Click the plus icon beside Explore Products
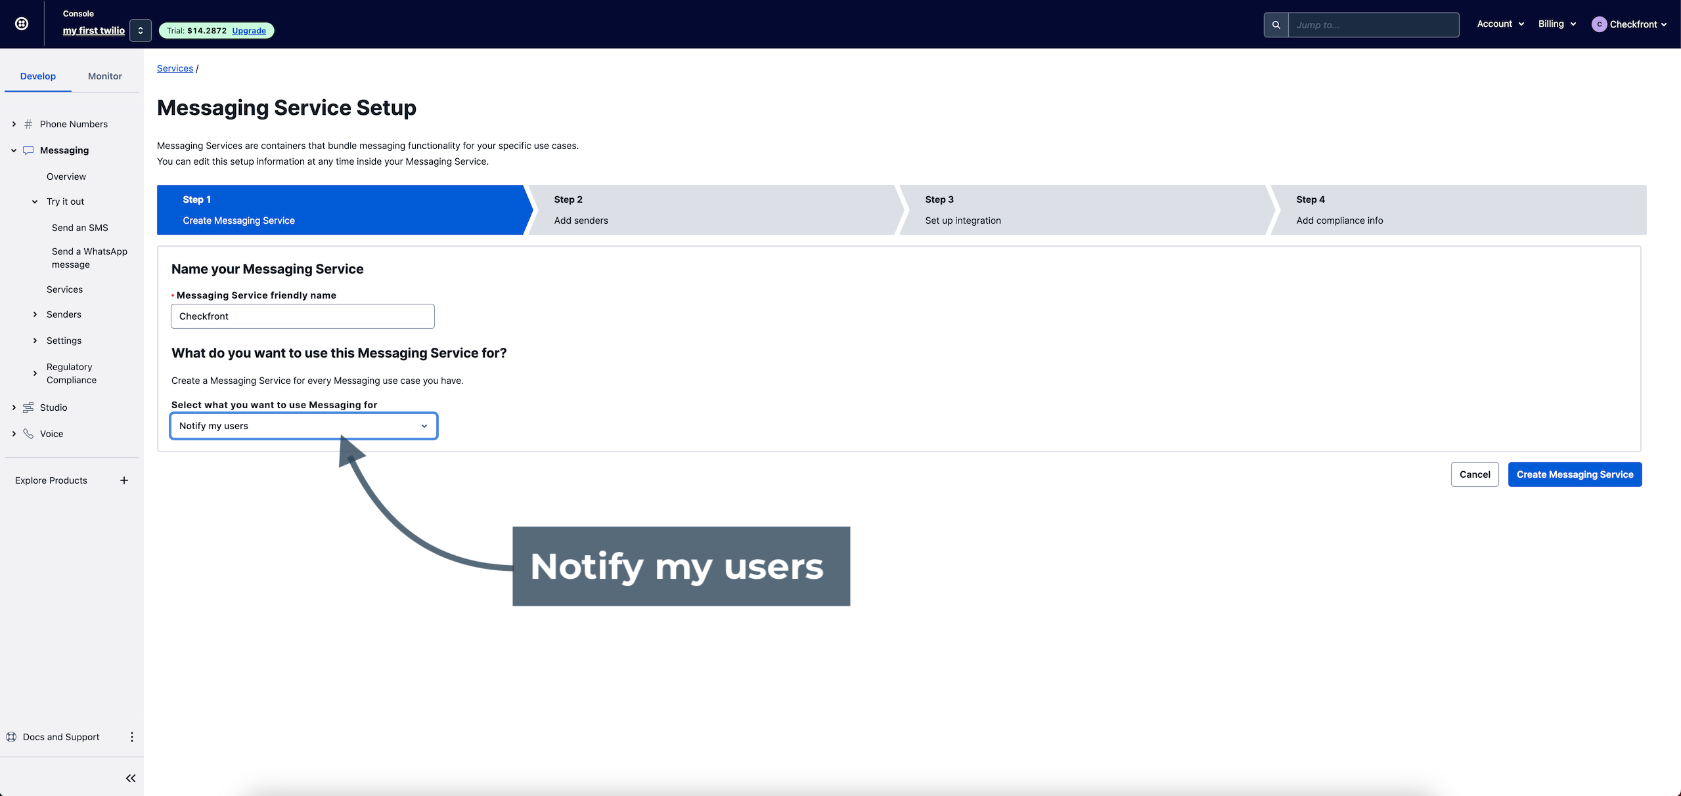This screenshot has width=1681, height=796. 124,480
